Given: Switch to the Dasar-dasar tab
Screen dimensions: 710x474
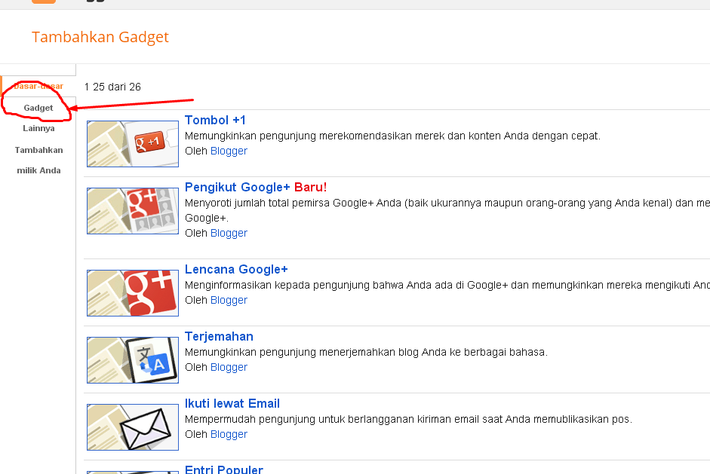Looking at the screenshot, I should (x=38, y=86).
